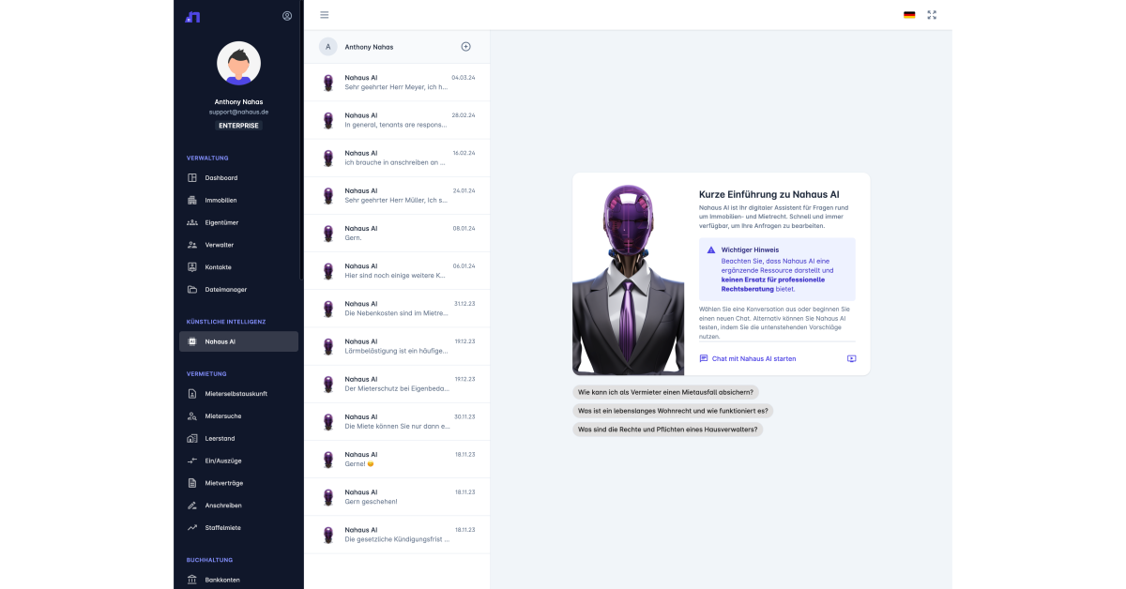Screen dimensions: 1126x589
Task: Open Mietersuche menu label
Action: 223,415
